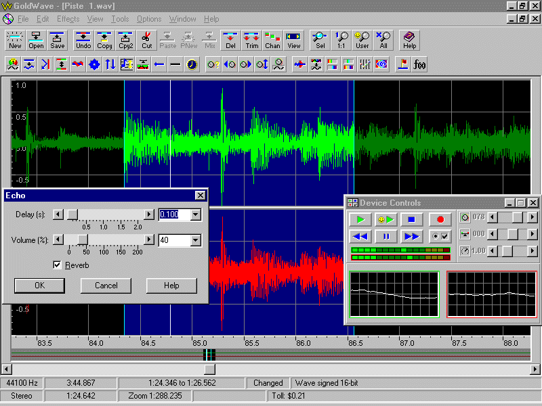Image resolution: width=542 pixels, height=406 pixels.
Task: Click the View button in the main toolbar
Action: click(x=294, y=41)
